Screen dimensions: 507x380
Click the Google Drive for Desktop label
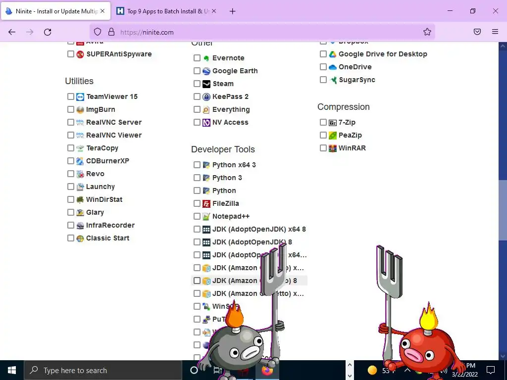pos(383,54)
